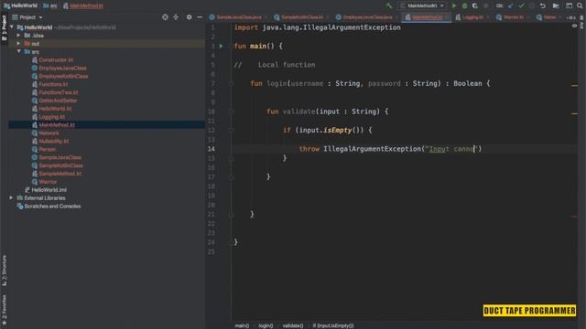Hide the Project panel with minus icon

tap(200, 17)
